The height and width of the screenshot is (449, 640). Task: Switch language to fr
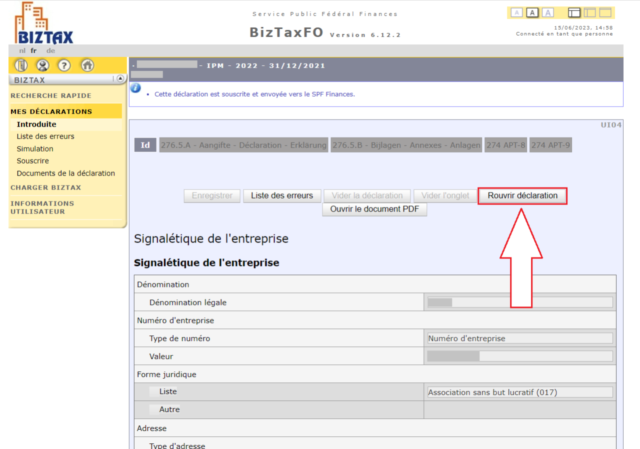[33, 50]
